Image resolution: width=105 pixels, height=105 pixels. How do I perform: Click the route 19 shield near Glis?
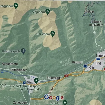tap(85, 66)
